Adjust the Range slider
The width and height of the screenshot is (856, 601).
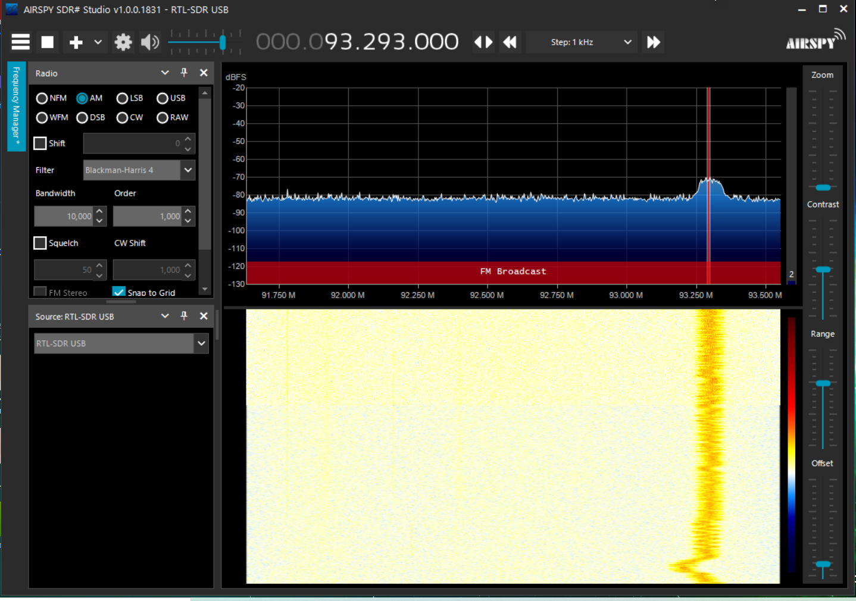coord(823,383)
